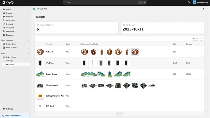Open the Green Shoes product
210x118 pixels.
[x=119, y=74]
